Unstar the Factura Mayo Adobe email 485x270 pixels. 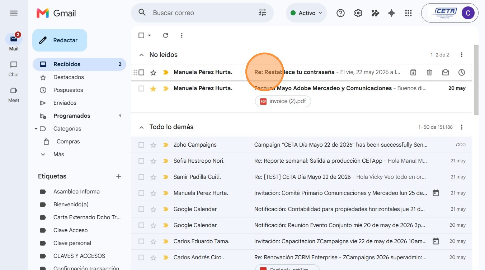pyautogui.click(x=153, y=88)
